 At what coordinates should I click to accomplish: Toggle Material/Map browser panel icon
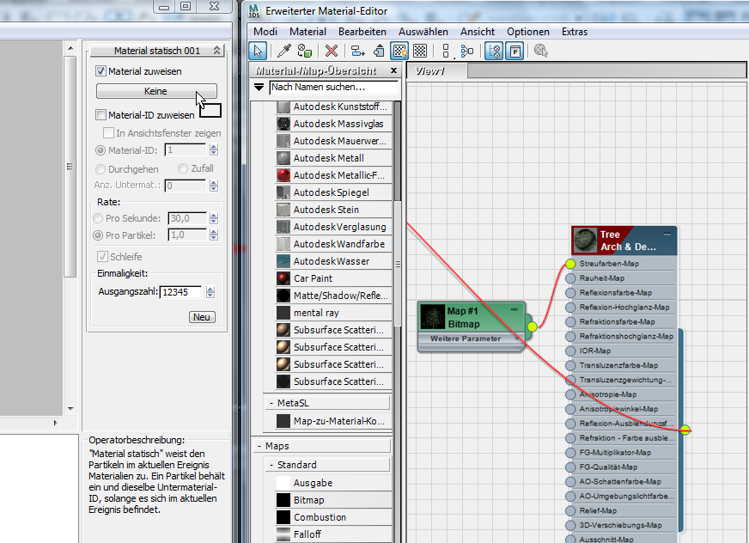[494, 51]
